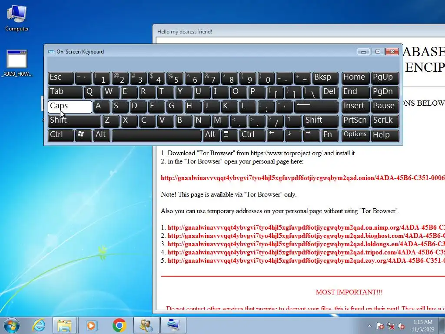Click the Del key
445x334 pixels.
click(x=330, y=92)
